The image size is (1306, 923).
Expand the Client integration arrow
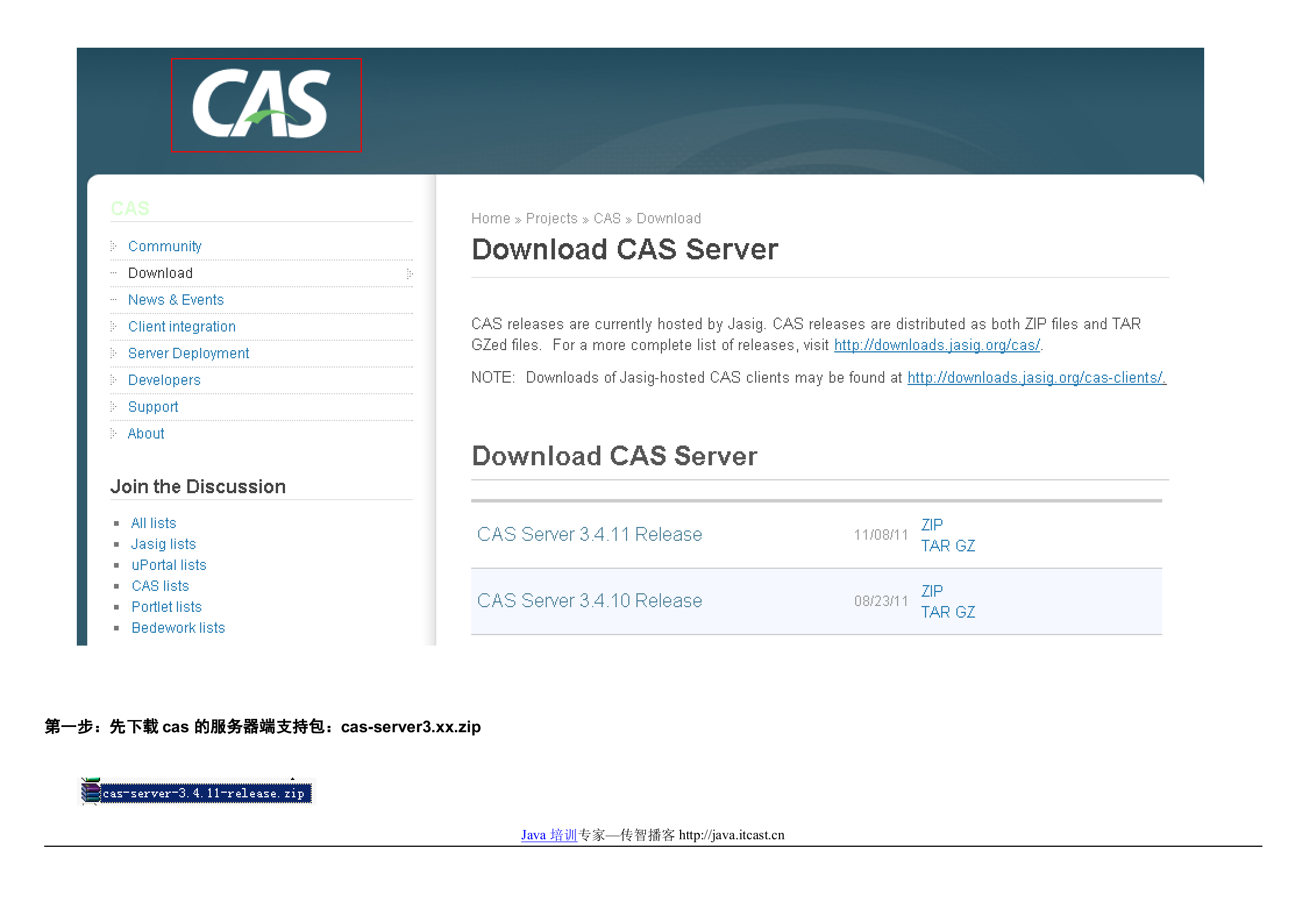click(x=114, y=326)
